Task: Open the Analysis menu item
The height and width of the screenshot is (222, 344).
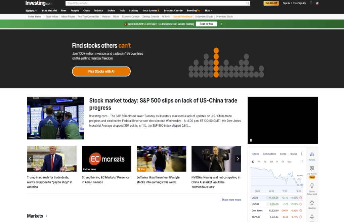Action: pyautogui.click(x=75, y=10)
